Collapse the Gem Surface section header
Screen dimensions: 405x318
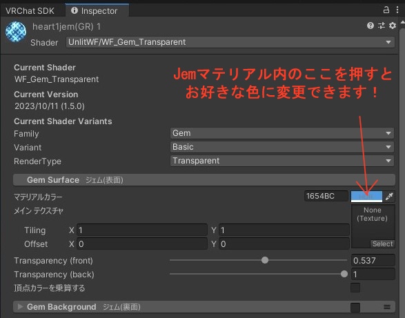click(204, 180)
